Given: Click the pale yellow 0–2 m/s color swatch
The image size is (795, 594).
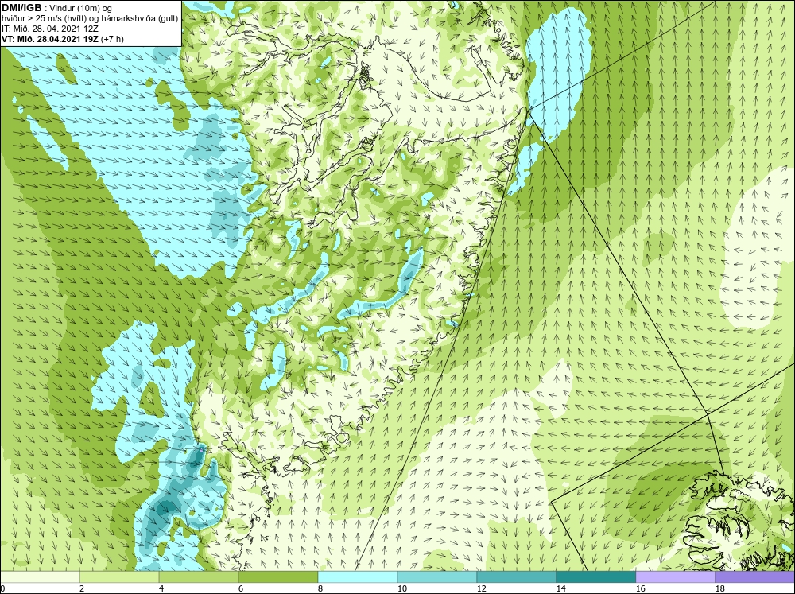Looking at the screenshot, I should [x=40, y=577].
